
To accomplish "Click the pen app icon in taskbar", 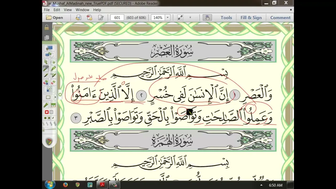I will pos(114,185).
